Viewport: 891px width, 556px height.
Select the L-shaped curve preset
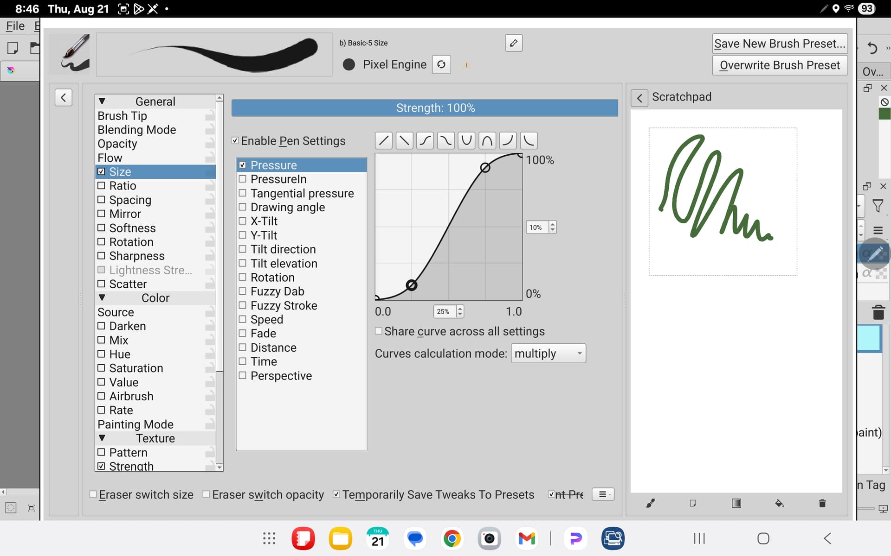coord(529,140)
